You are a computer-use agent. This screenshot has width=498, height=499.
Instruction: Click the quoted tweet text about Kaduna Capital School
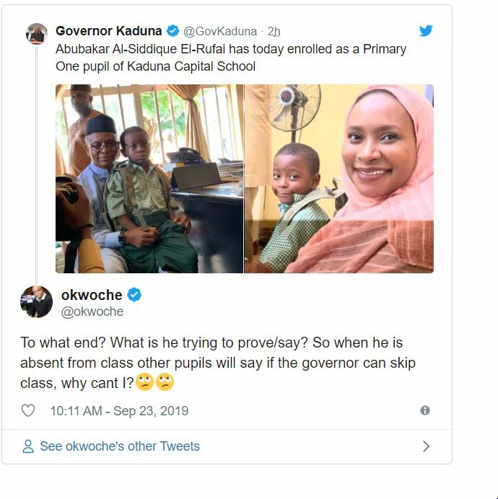231,58
